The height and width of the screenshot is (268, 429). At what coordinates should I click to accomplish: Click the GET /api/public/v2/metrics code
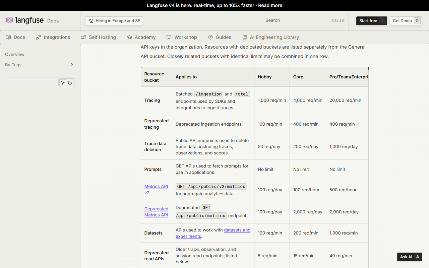[211, 187]
